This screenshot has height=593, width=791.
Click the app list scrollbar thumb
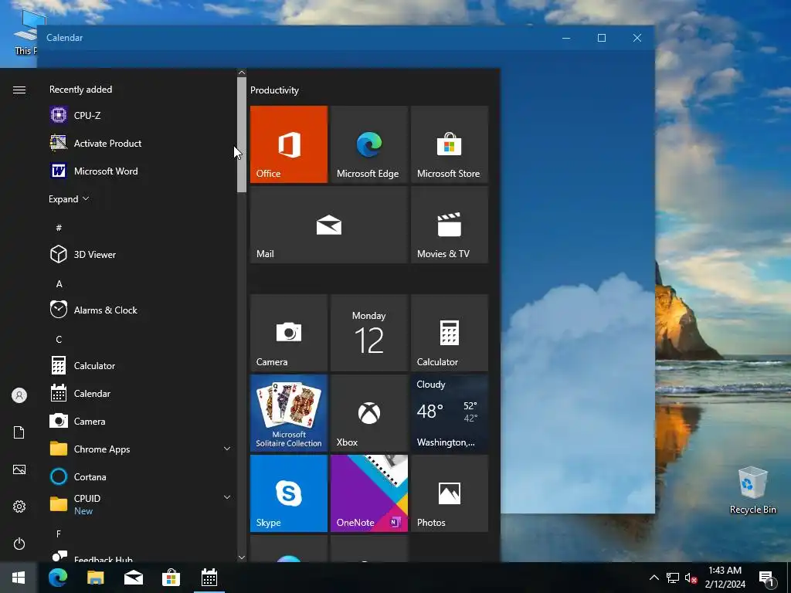click(242, 134)
